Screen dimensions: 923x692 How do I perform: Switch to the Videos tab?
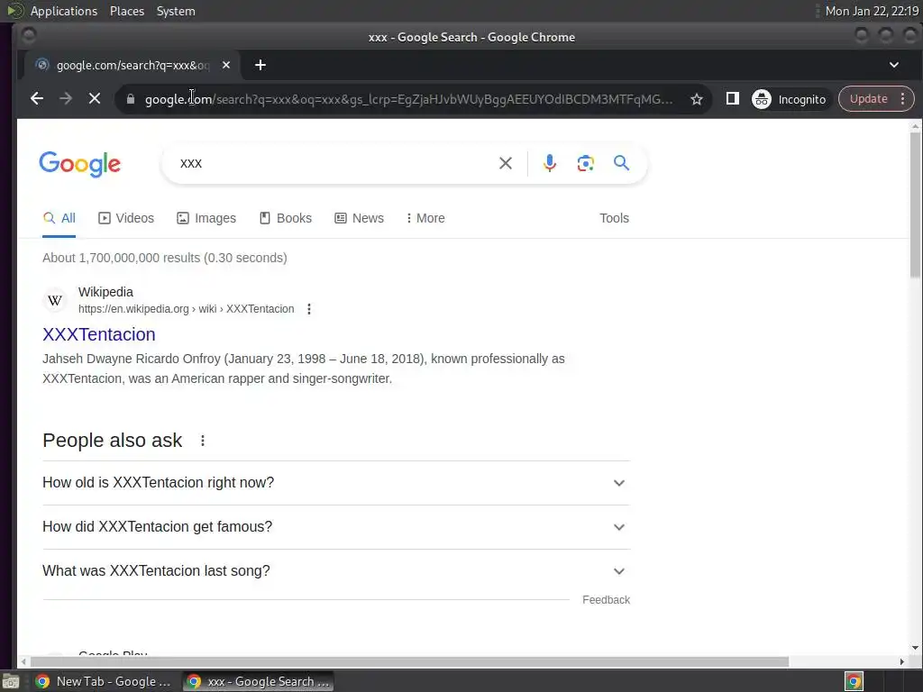126,218
